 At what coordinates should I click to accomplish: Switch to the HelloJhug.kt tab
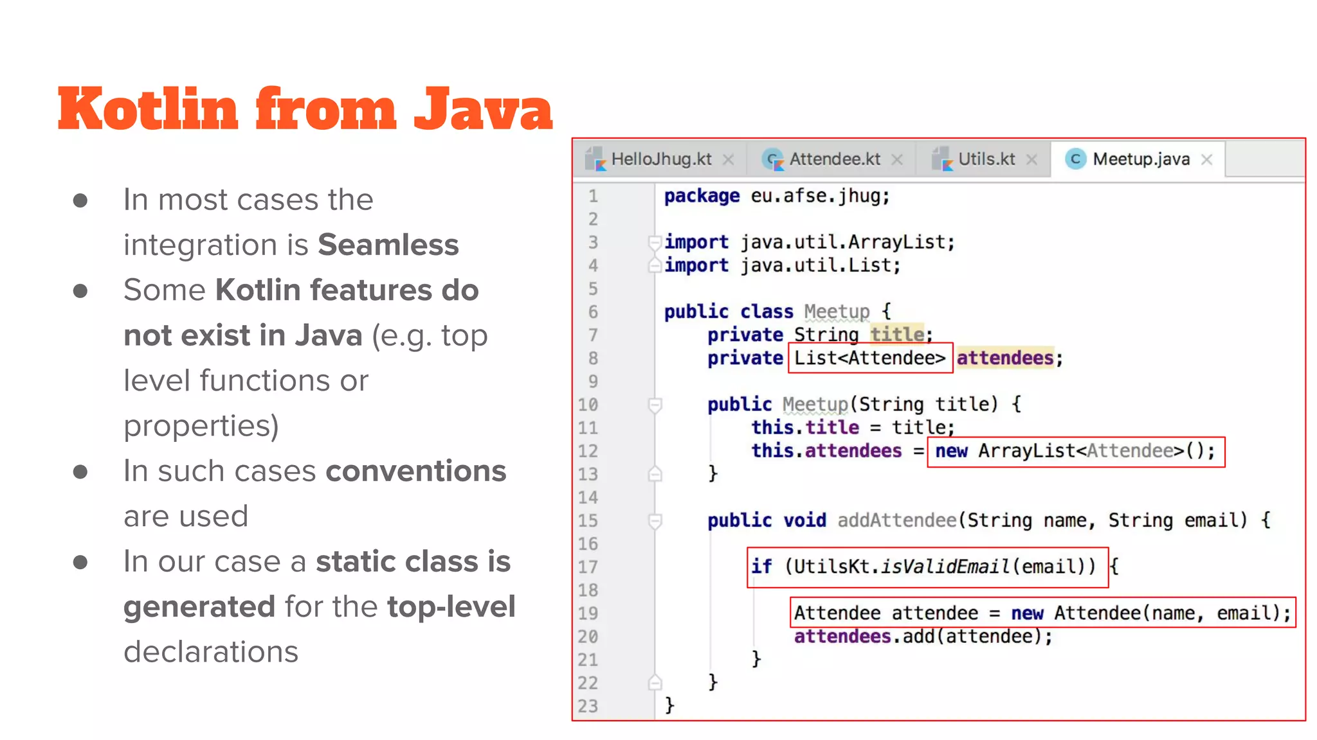(661, 159)
